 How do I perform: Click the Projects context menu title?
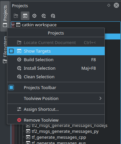(x=56, y=33)
